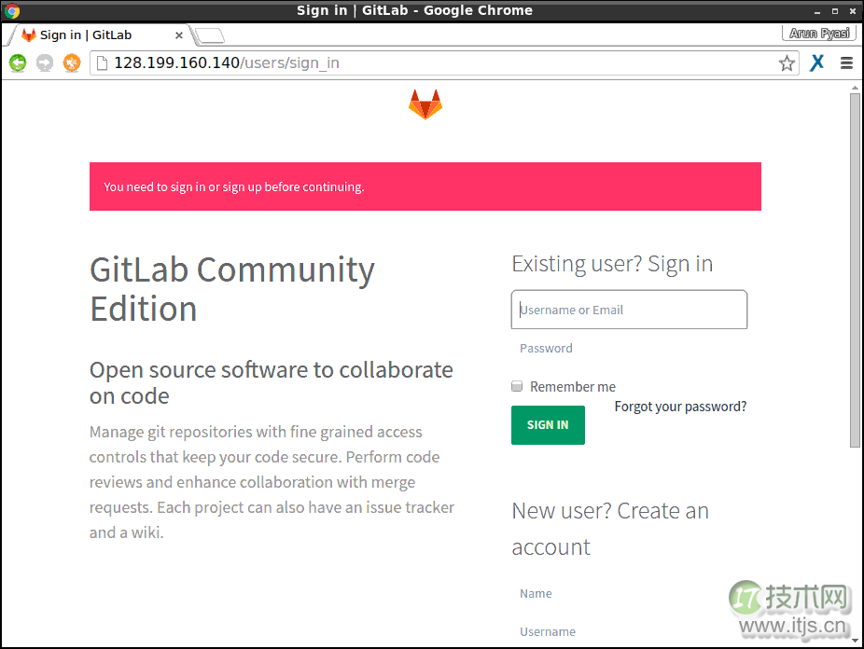The image size is (864, 649).
Task: Click the Password field under sign in
Action: coord(629,349)
